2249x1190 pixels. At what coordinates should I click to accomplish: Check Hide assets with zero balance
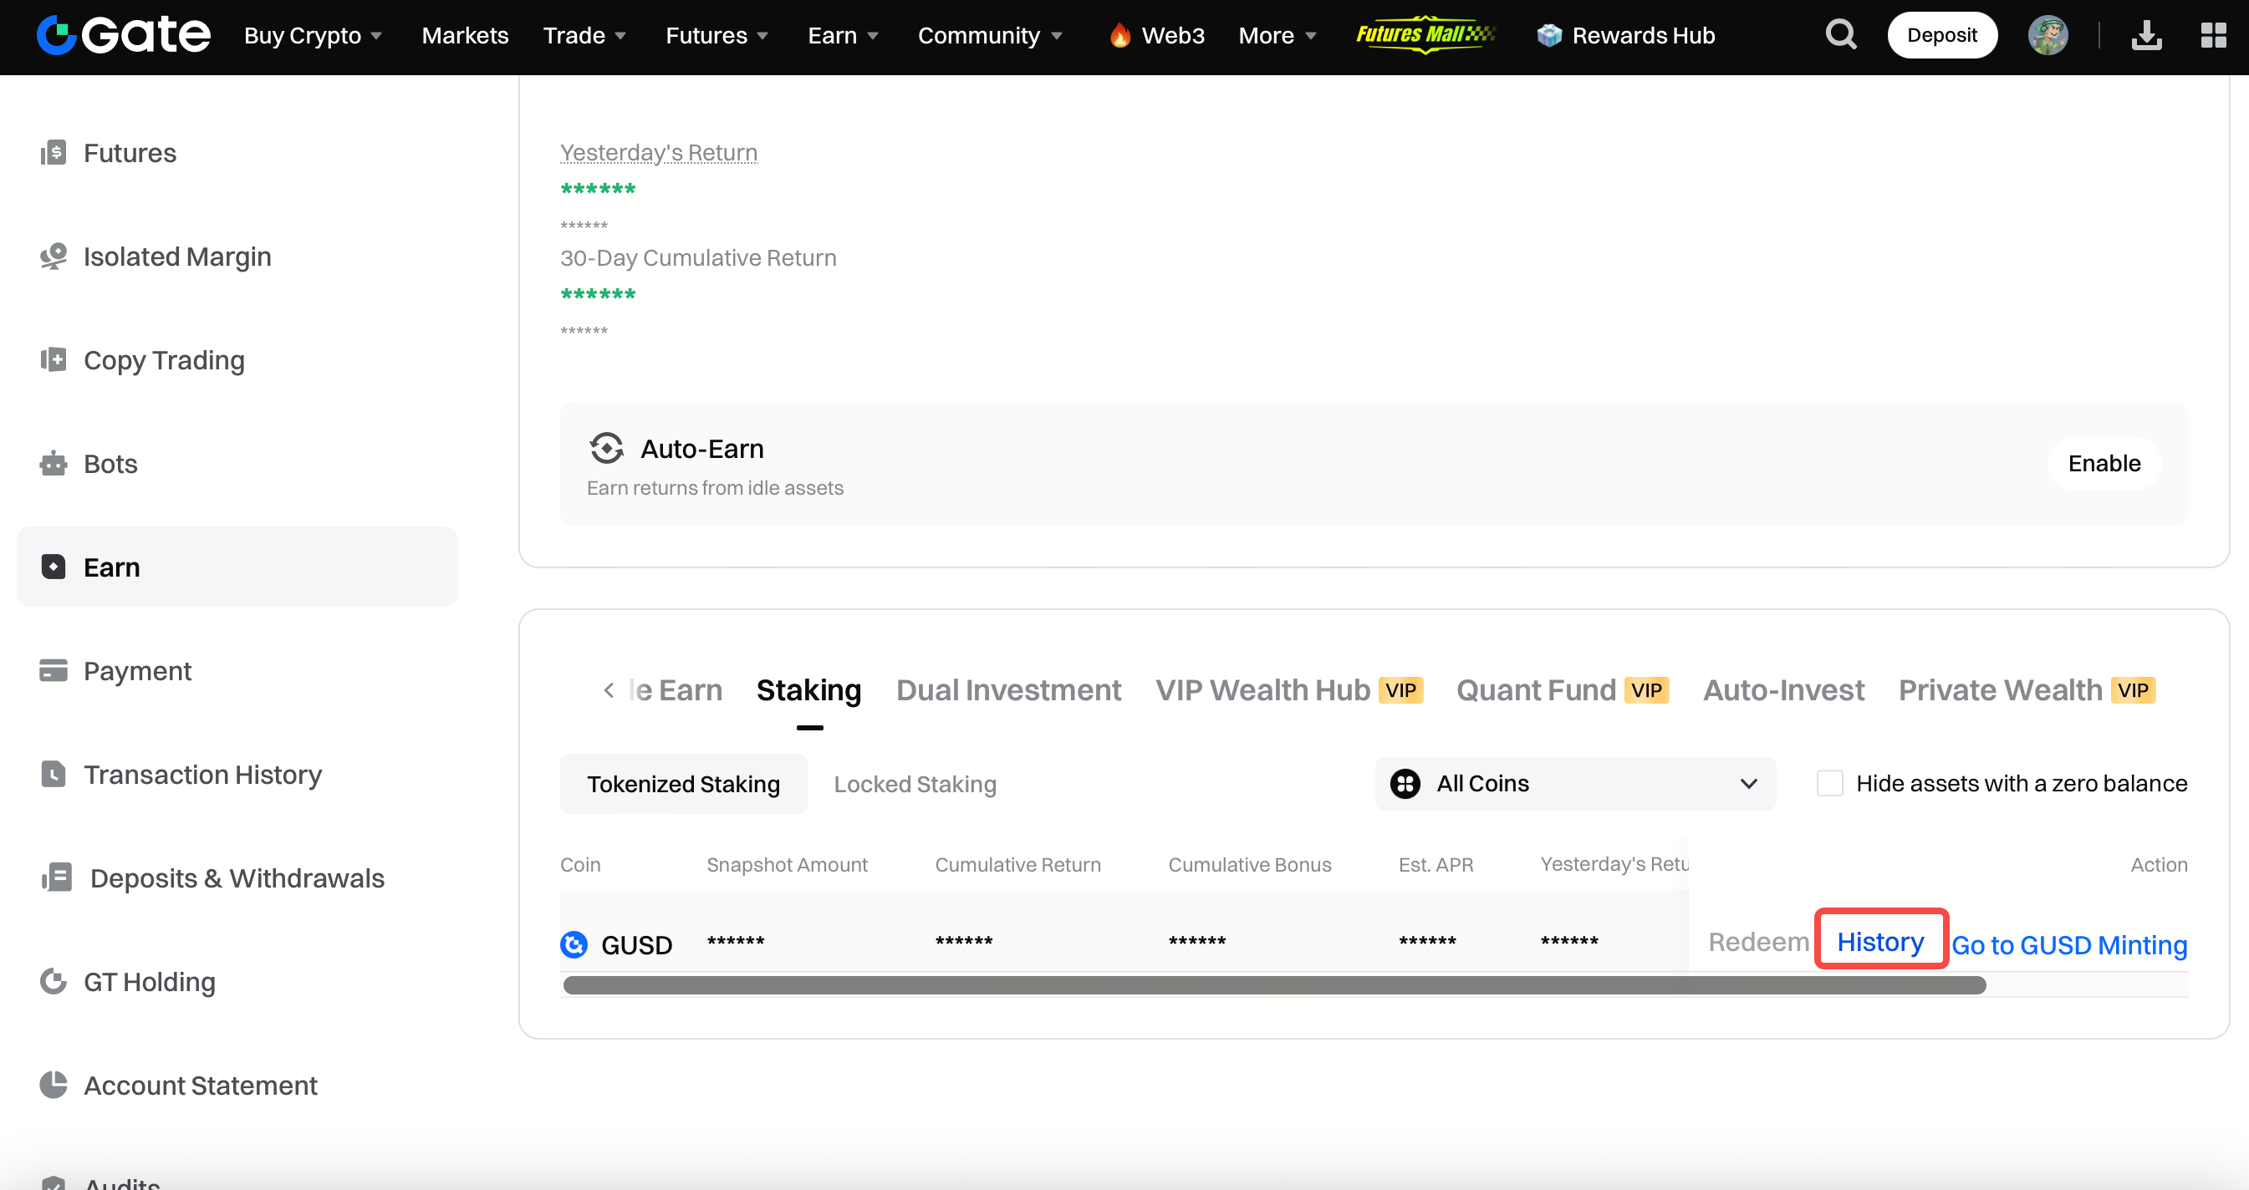[x=1829, y=784]
